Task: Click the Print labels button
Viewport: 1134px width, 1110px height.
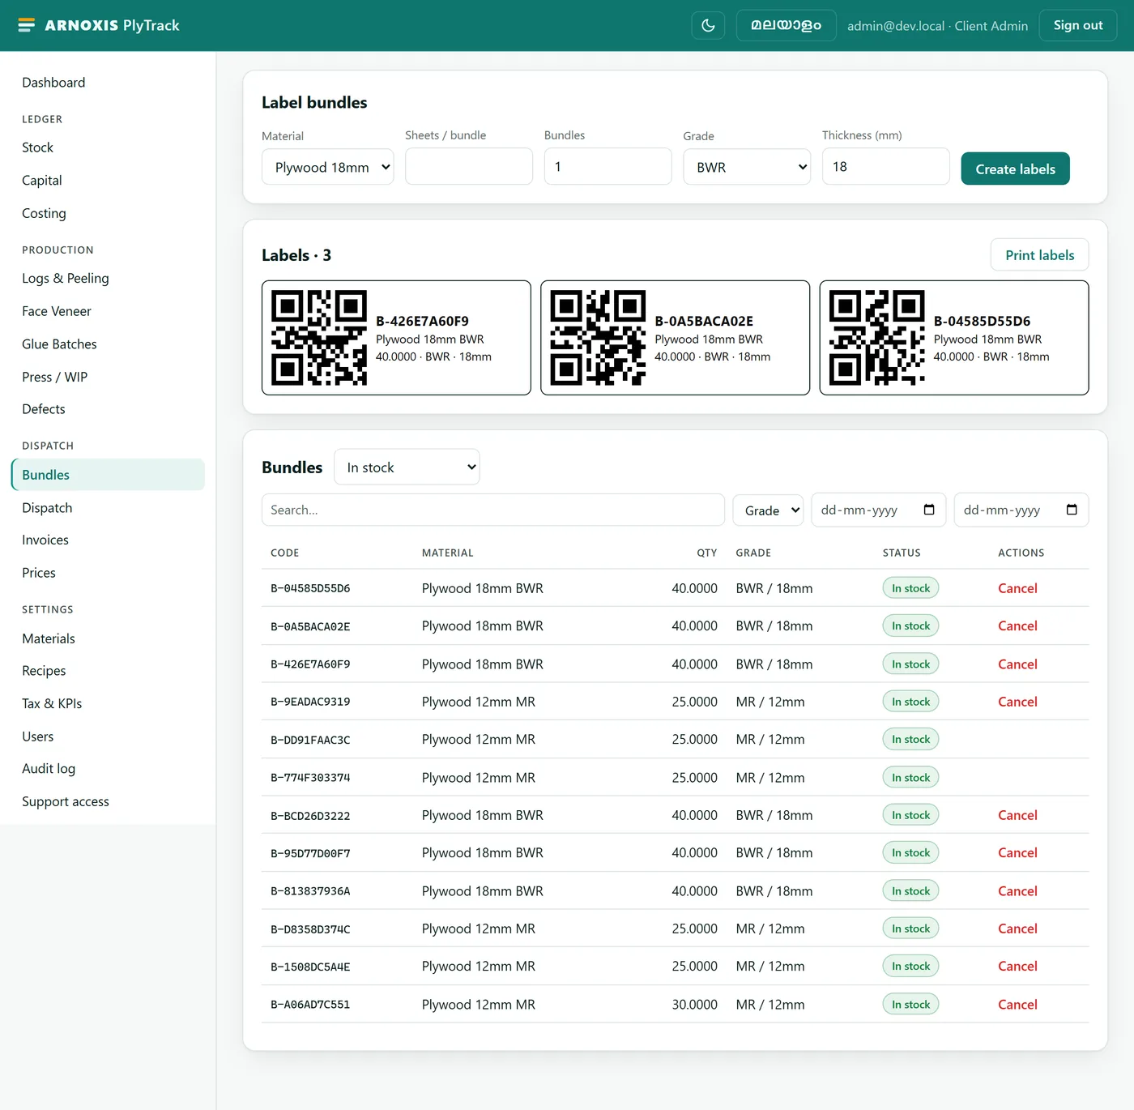Action: click(1039, 255)
